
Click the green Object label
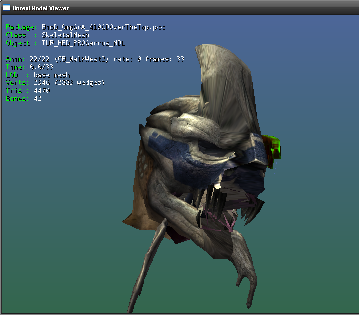pyautogui.click(x=18, y=43)
